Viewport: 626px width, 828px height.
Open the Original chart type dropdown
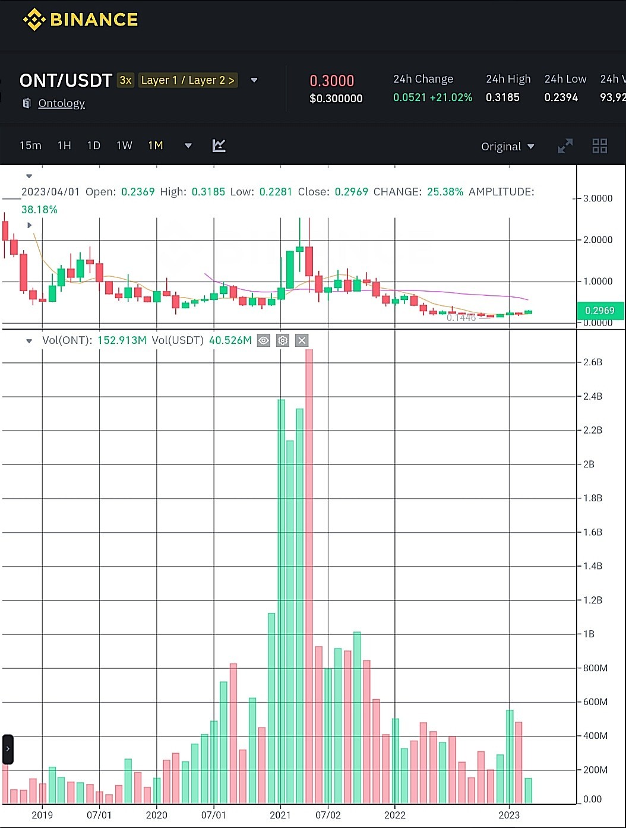(507, 147)
